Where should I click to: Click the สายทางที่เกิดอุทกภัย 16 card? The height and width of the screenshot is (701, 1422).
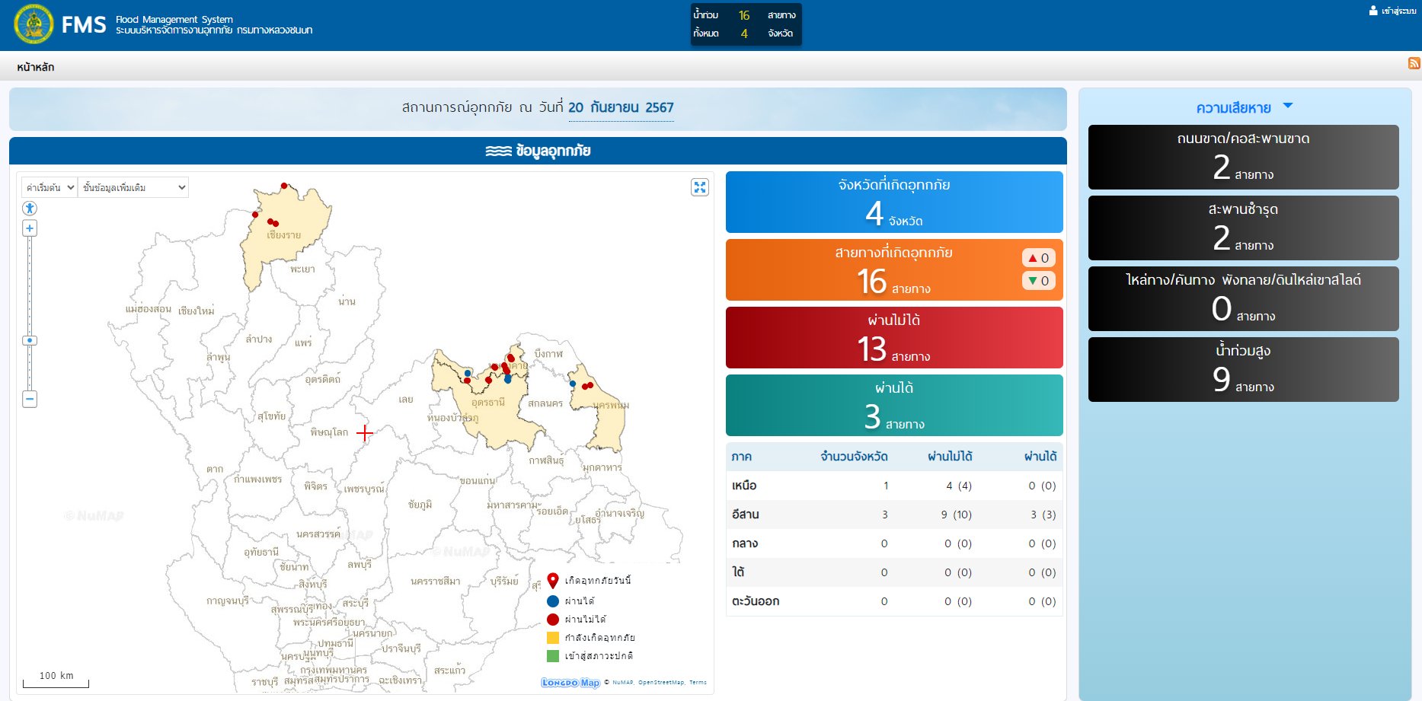pyautogui.click(x=894, y=270)
